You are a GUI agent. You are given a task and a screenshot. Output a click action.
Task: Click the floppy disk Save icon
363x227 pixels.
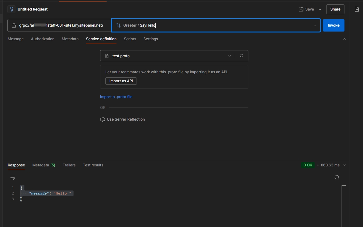(301, 9)
